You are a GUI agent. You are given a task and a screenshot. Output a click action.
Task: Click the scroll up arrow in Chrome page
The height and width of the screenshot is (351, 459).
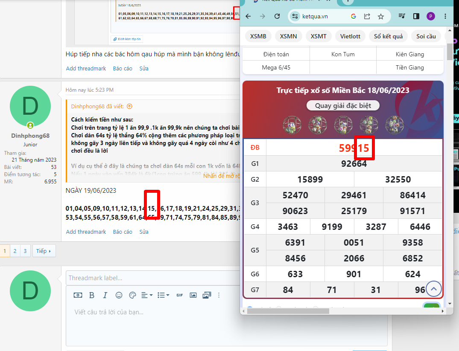450,30
